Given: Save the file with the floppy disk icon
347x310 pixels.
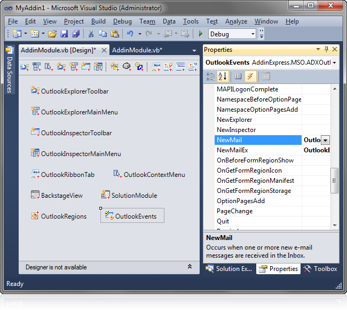Looking at the screenshot, I should pos(64,34).
